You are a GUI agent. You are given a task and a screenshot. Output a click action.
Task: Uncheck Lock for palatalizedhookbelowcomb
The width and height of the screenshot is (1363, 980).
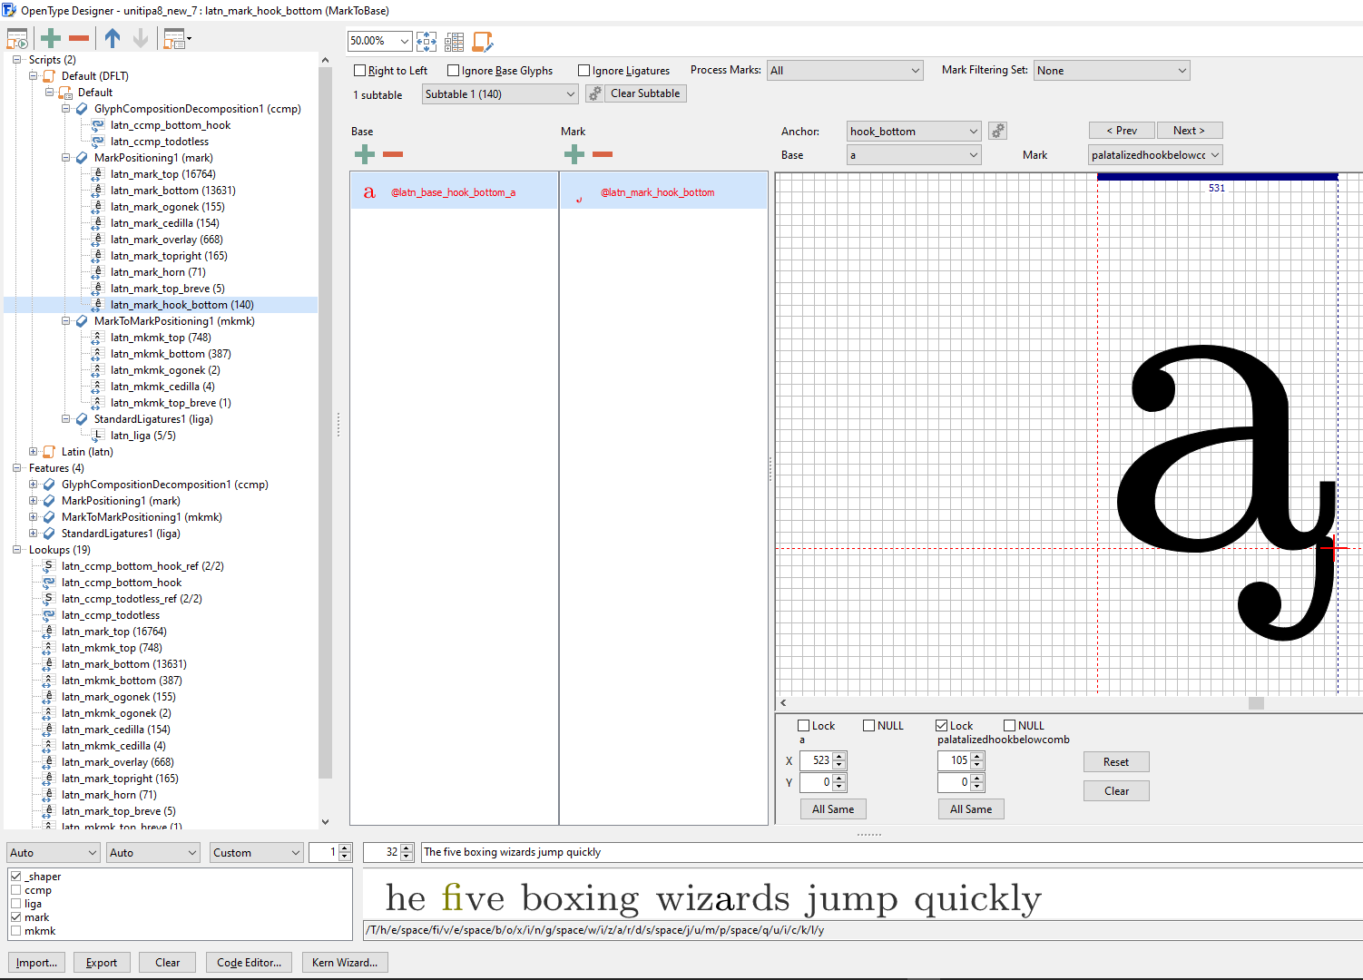[x=942, y=726]
